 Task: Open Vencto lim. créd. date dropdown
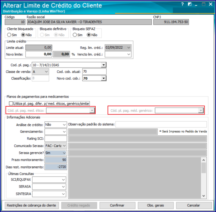coord(129,54)
